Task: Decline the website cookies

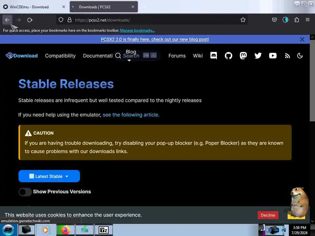Action: pyautogui.click(x=268, y=215)
